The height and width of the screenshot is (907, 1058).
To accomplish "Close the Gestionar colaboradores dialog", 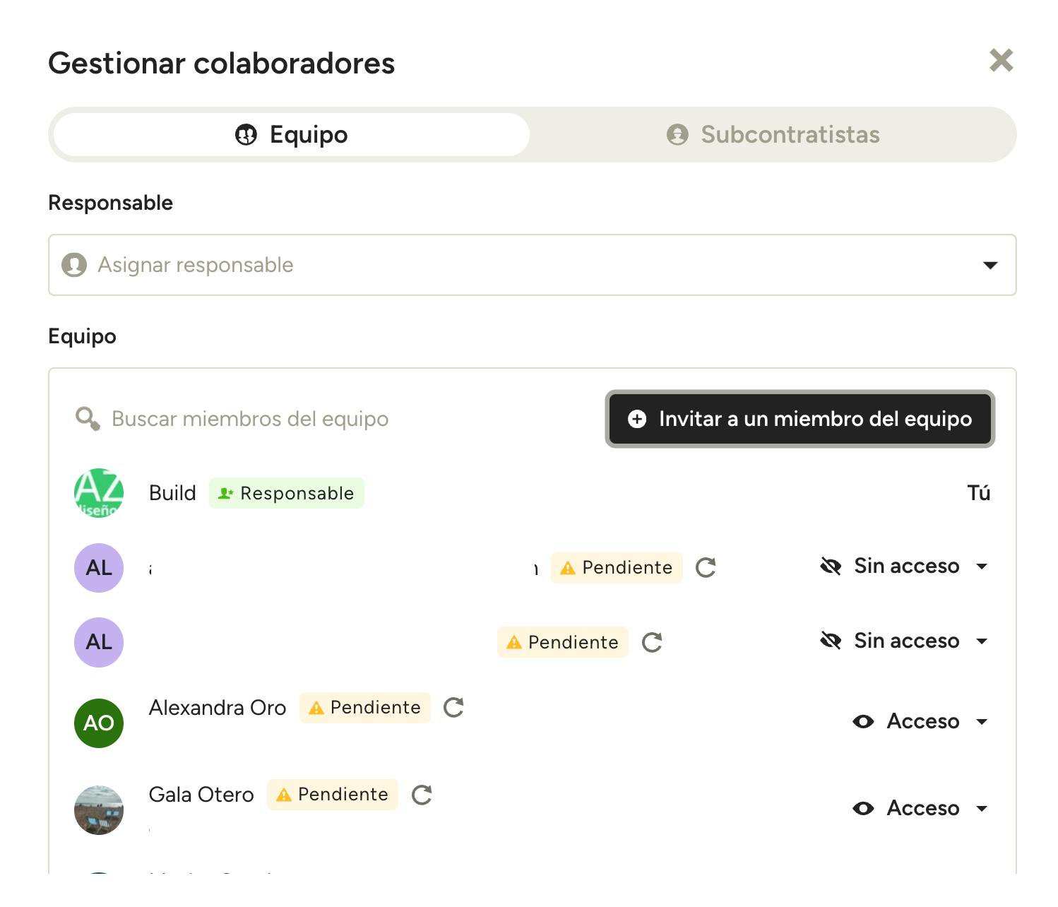I will click(1001, 61).
